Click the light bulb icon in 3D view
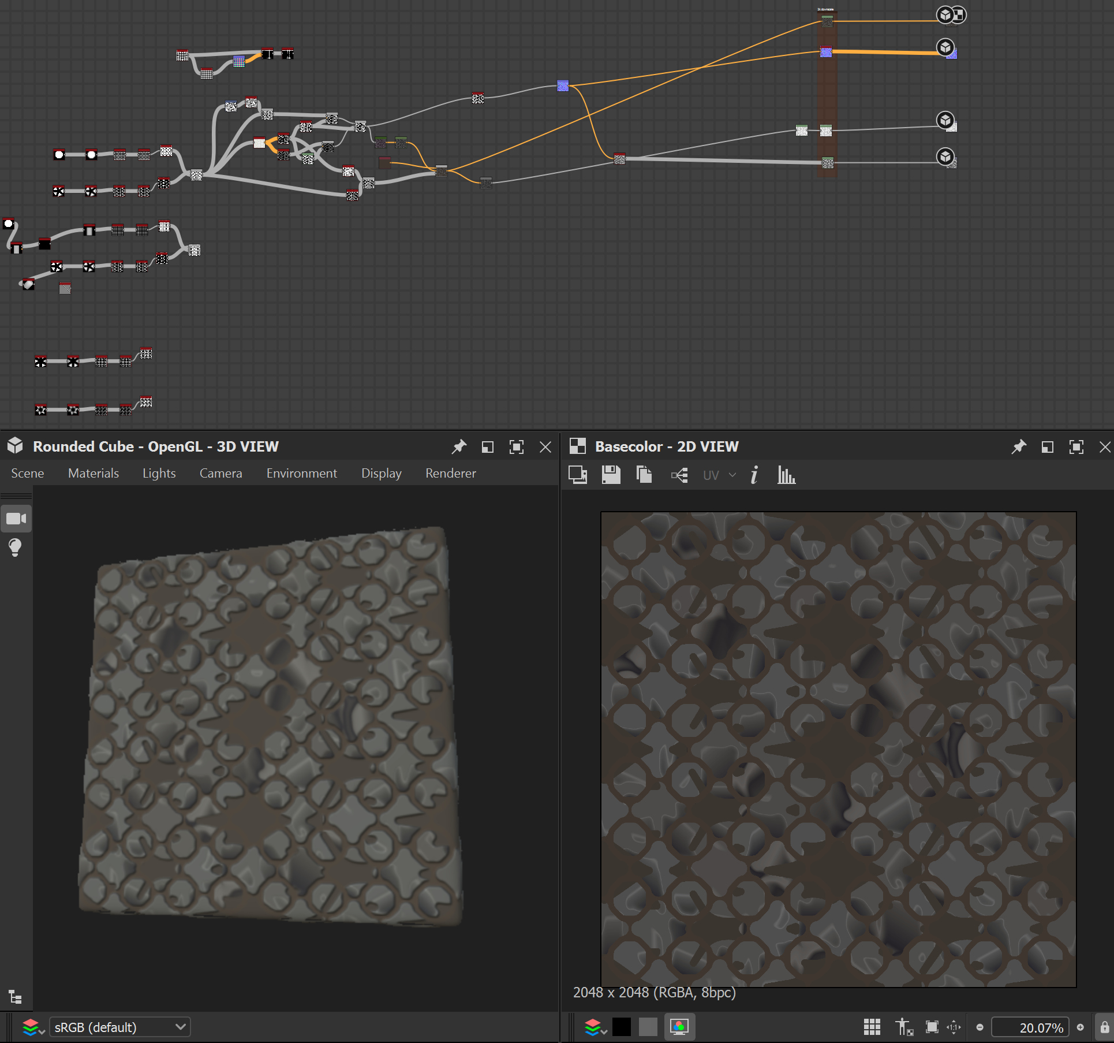 (16, 547)
